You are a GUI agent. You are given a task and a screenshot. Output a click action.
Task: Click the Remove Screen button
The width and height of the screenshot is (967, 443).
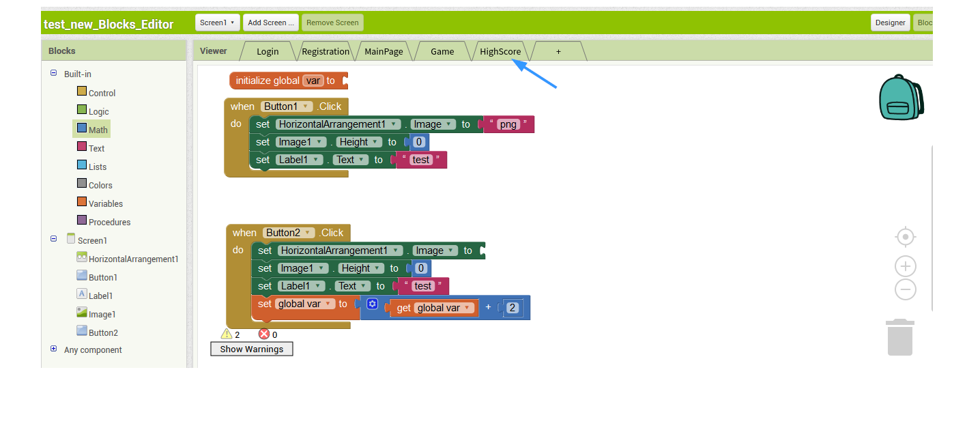pos(332,23)
